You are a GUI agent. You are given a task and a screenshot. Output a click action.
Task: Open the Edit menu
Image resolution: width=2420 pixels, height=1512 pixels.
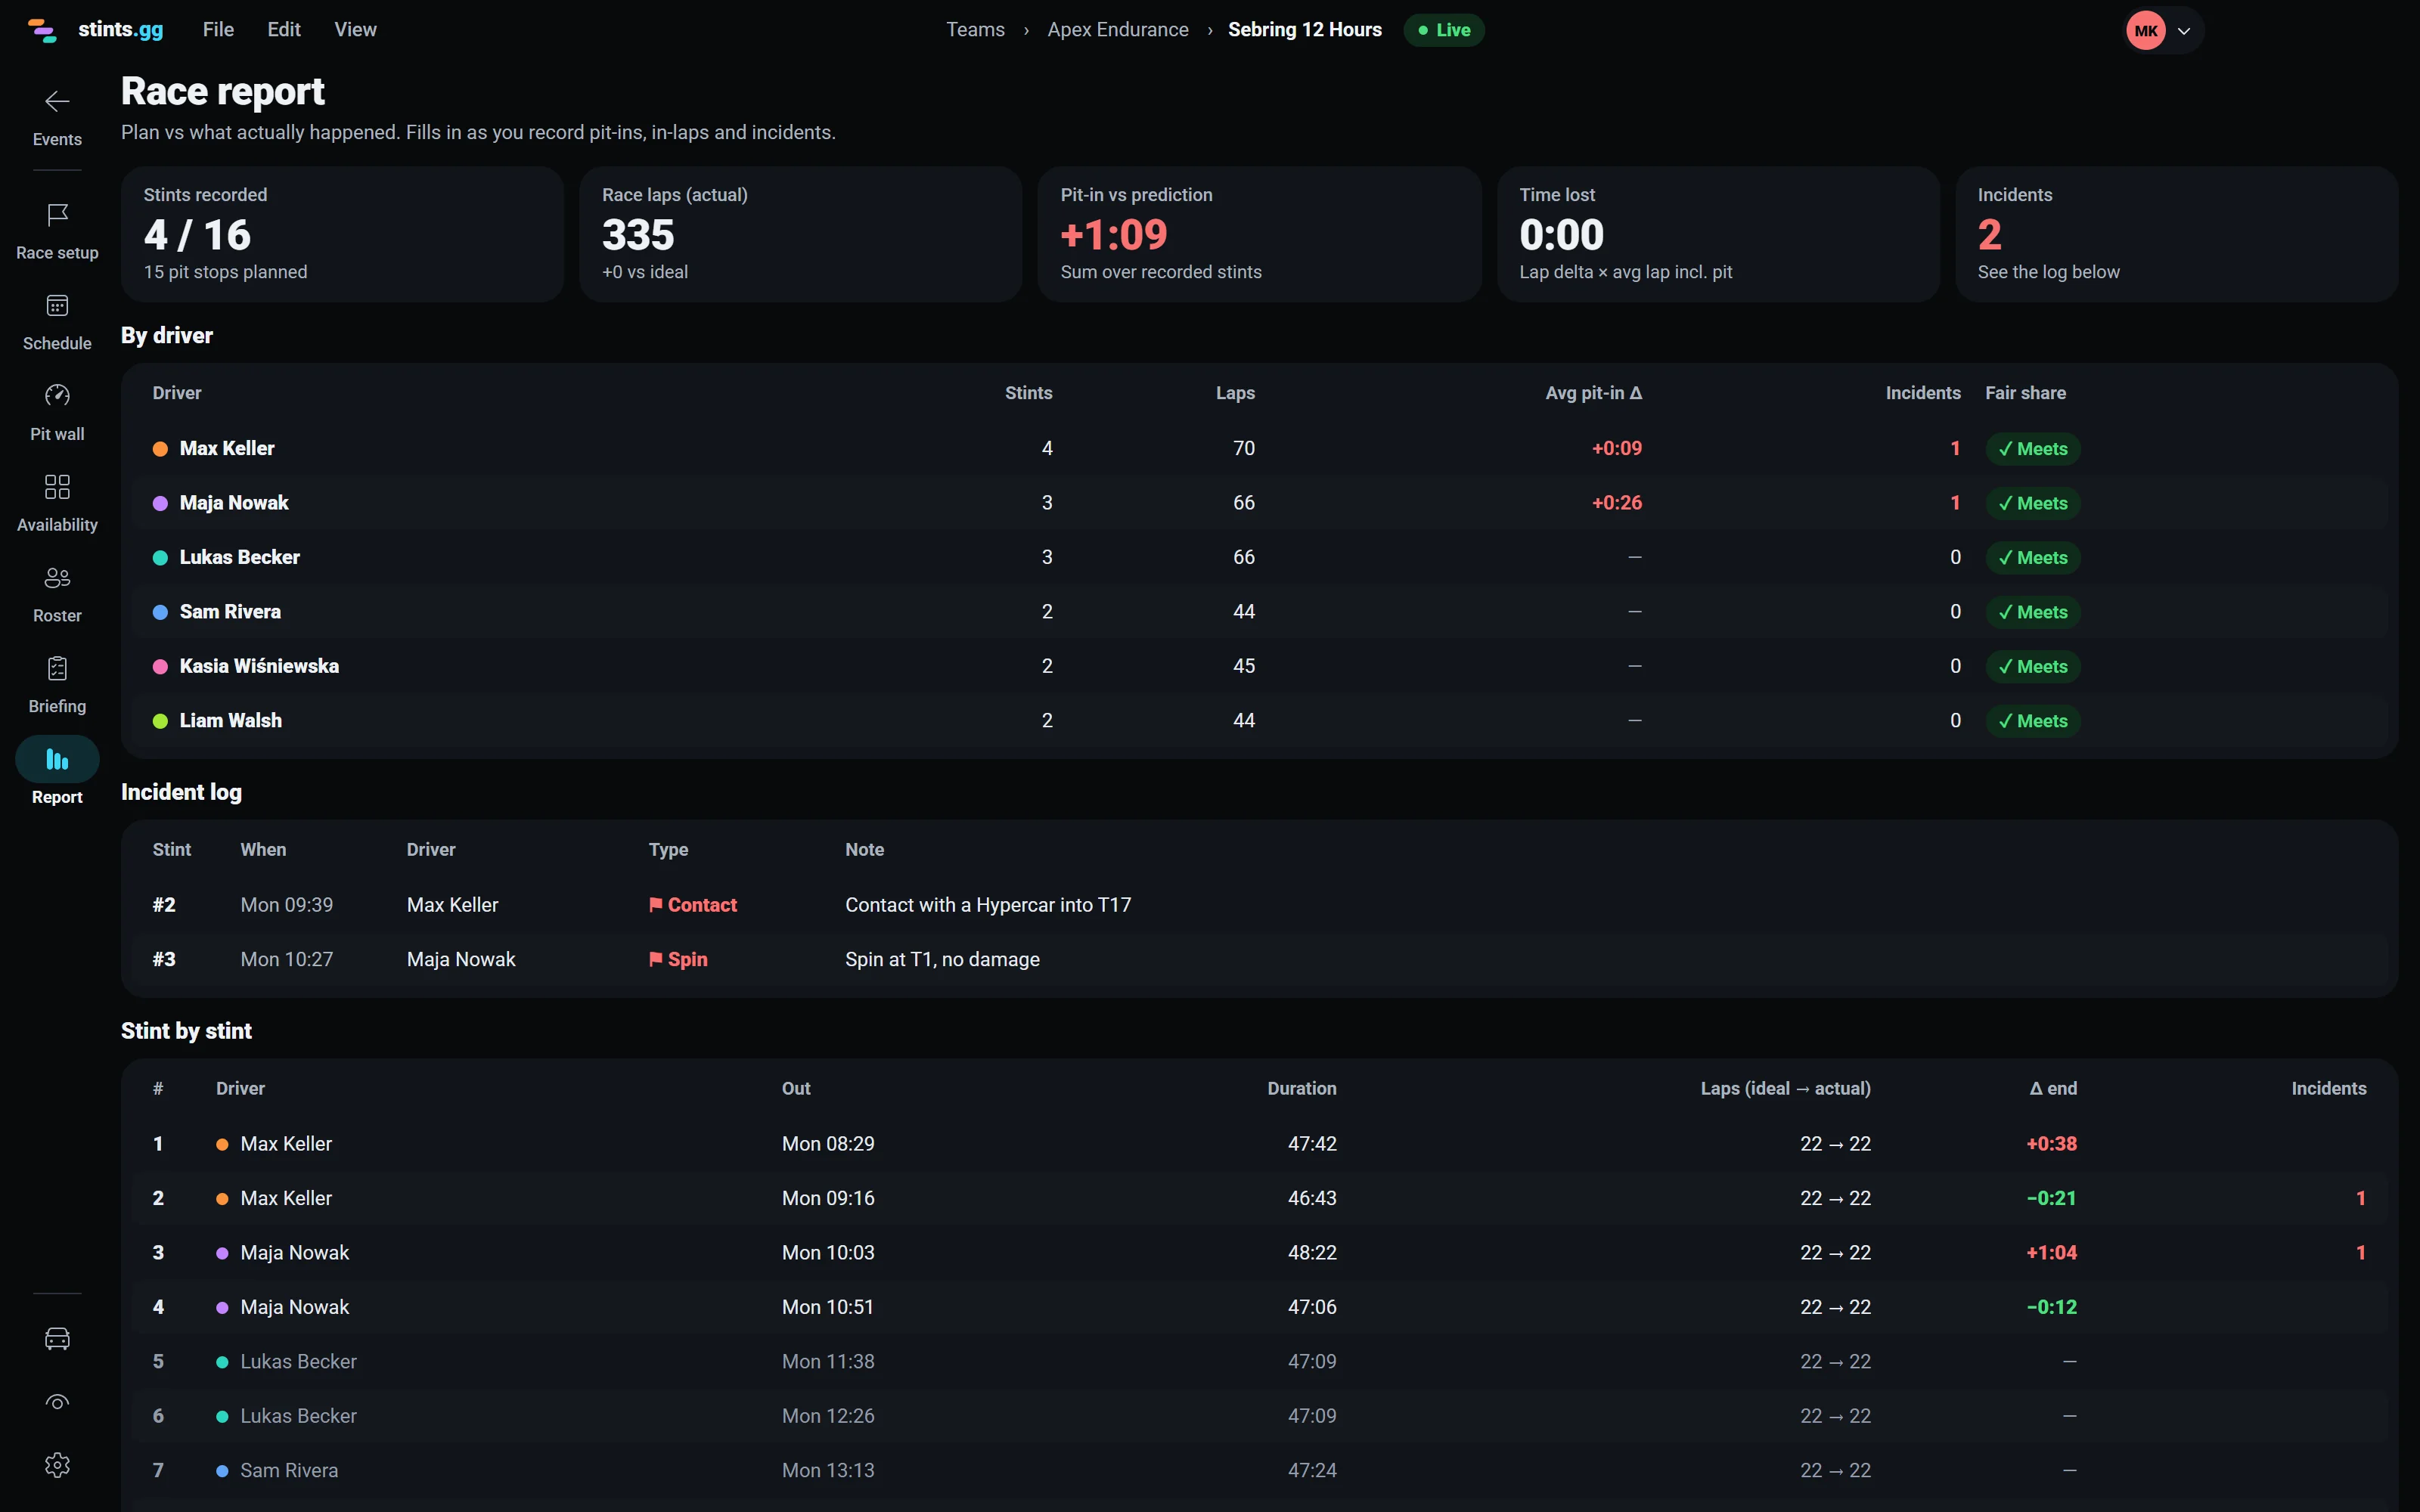tap(284, 30)
